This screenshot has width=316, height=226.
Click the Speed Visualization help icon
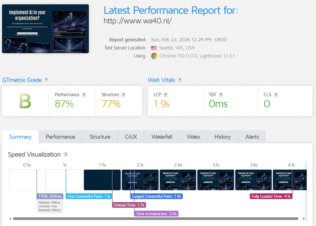coord(66,155)
